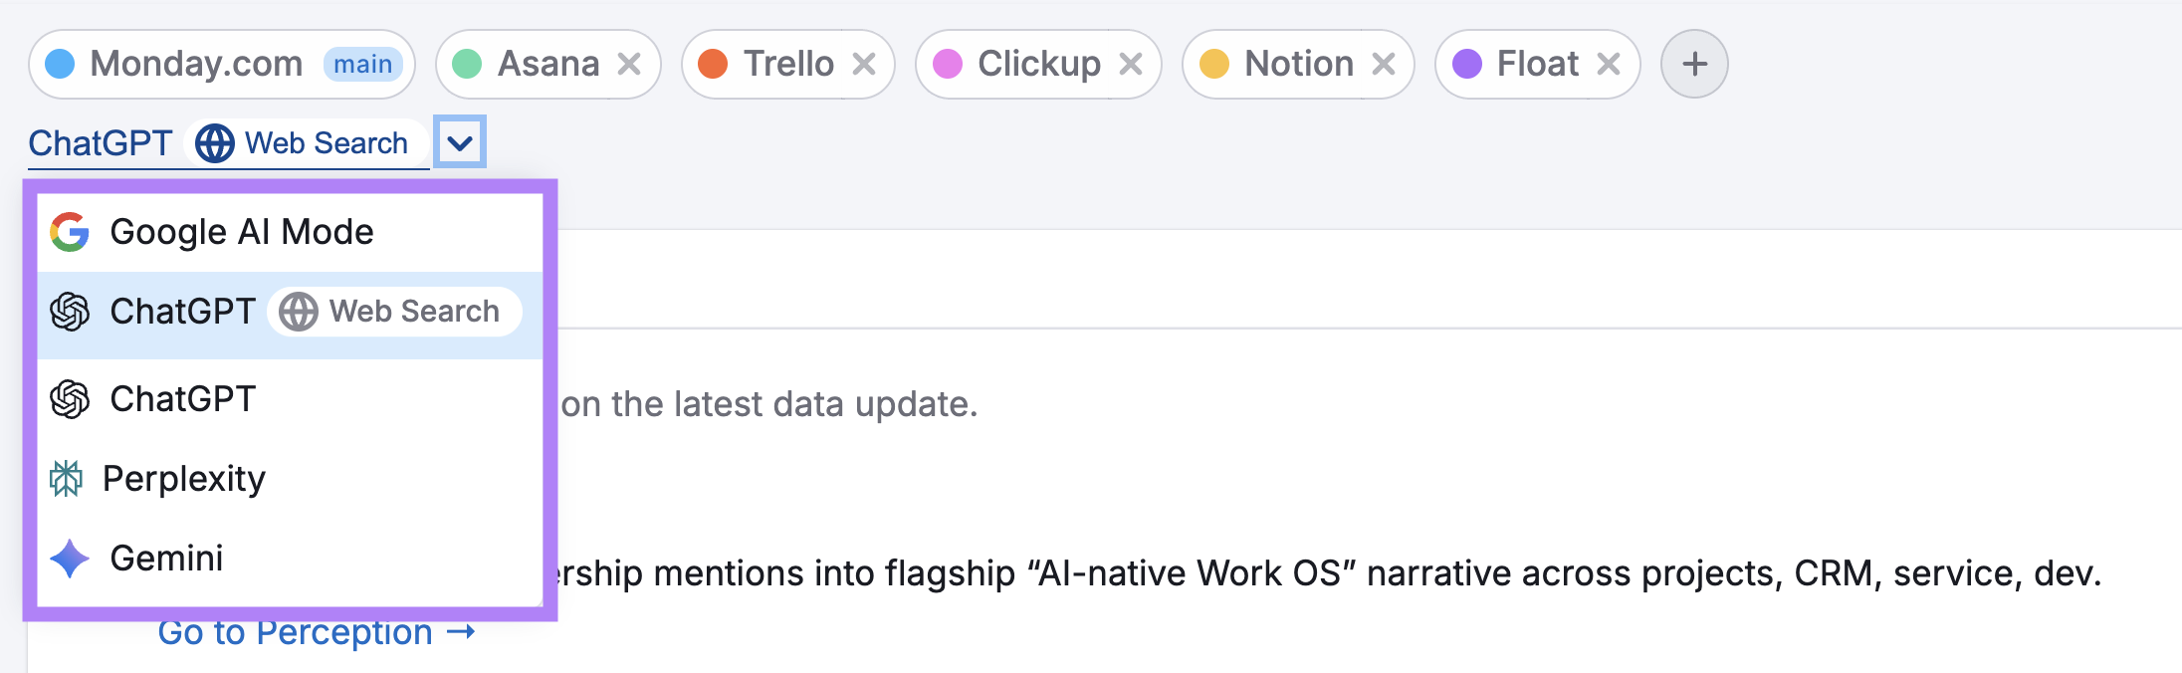
Task: Click the Perplexity logo icon
Action: click(67, 479)
